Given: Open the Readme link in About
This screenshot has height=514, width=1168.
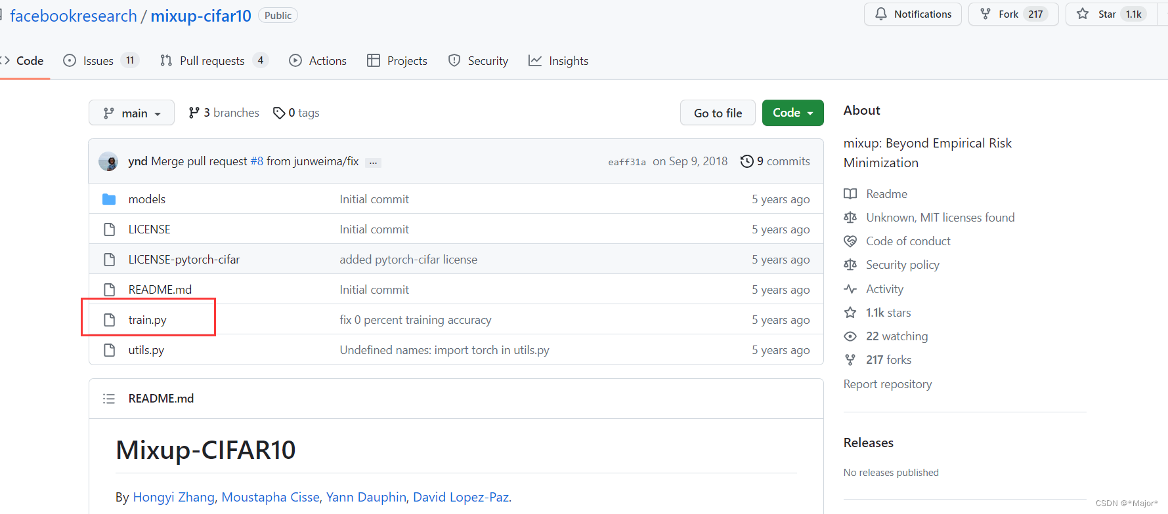Looking at the screenshot, I should pos(886,193).
